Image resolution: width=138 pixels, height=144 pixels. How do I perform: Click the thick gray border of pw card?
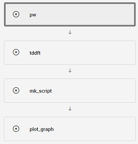coord(70,3)
